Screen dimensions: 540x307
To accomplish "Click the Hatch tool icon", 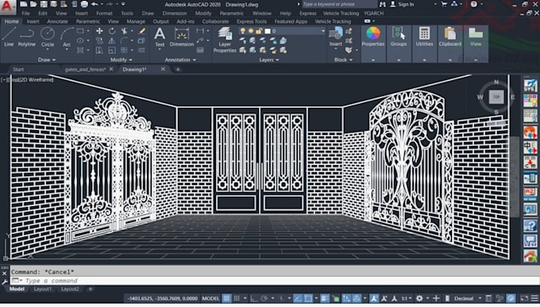I will [x=80, y=50].
